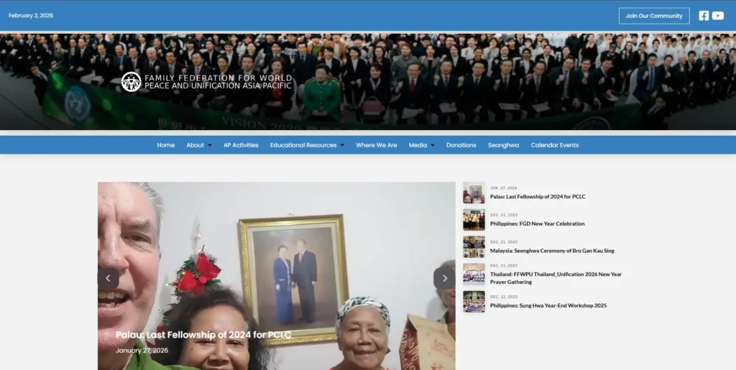This screenshot has width=736, height=370.
Task: Go to next slide with right arrow
Action: point(444,279)
